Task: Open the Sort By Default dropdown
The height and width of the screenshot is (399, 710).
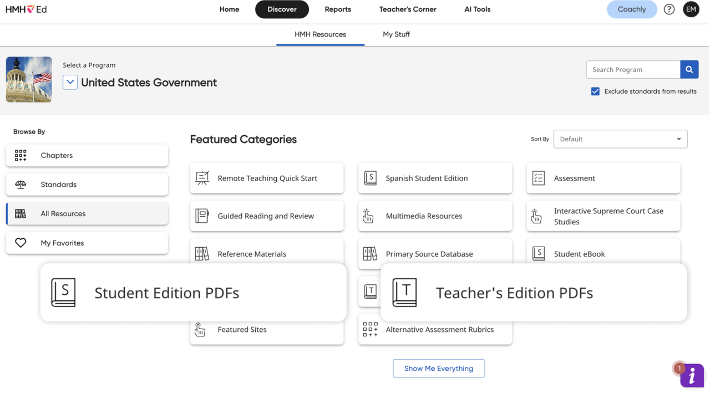Action: coord(620,139)
